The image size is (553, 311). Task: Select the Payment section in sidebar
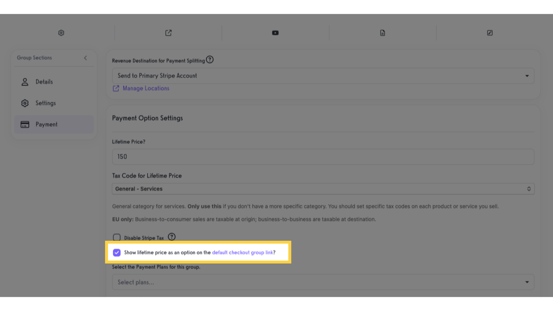54,124
